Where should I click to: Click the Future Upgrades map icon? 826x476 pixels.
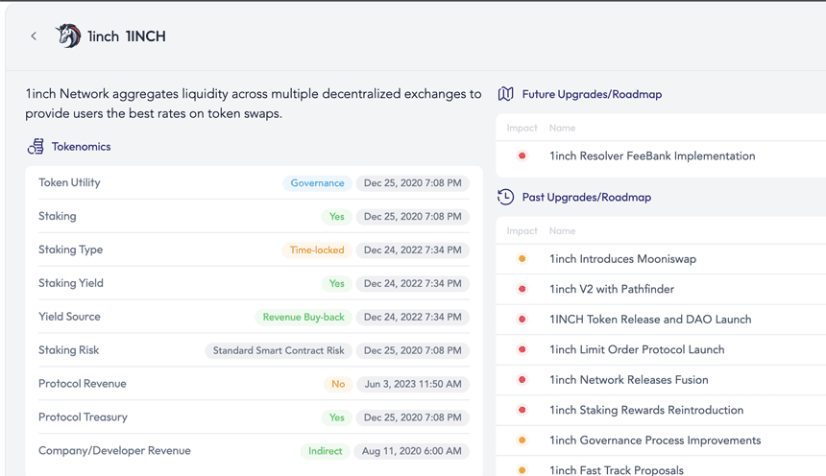[x=506, y=94]
